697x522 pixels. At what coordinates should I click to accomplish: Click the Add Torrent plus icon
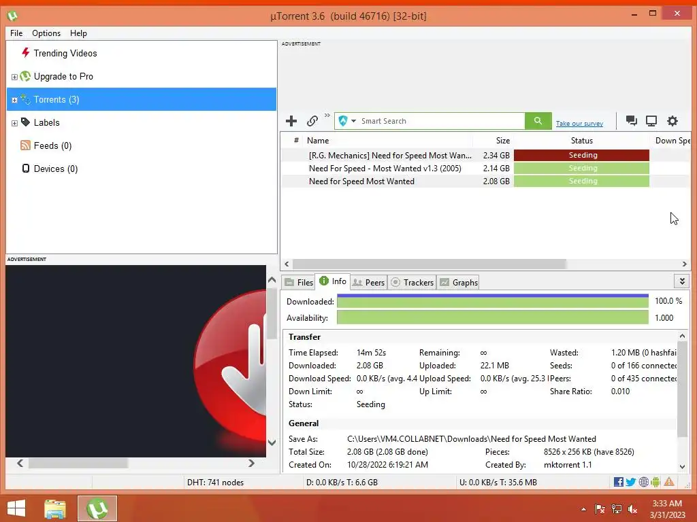(x=291, y=121)
